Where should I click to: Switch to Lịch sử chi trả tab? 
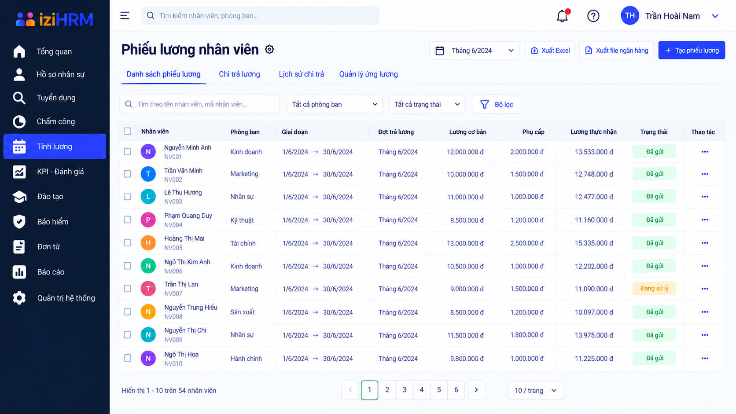pos(302,74)
